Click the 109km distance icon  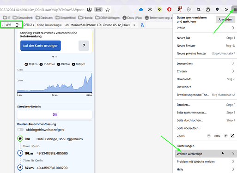tap(26, 64)
